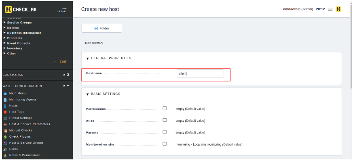Minimize the WATO Configuration snapin
This screenshot has height=161, width=355.
coord(68,86)
